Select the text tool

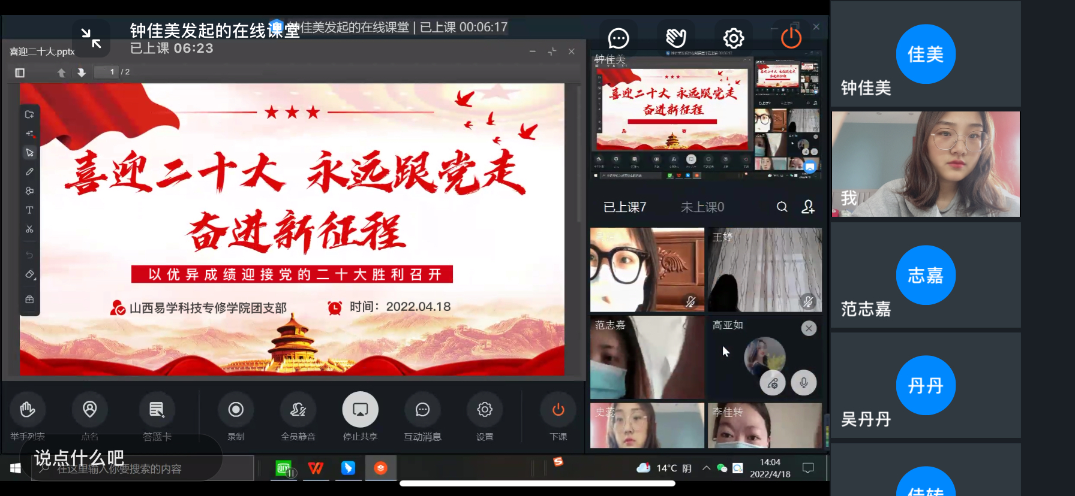click(29, 210)
